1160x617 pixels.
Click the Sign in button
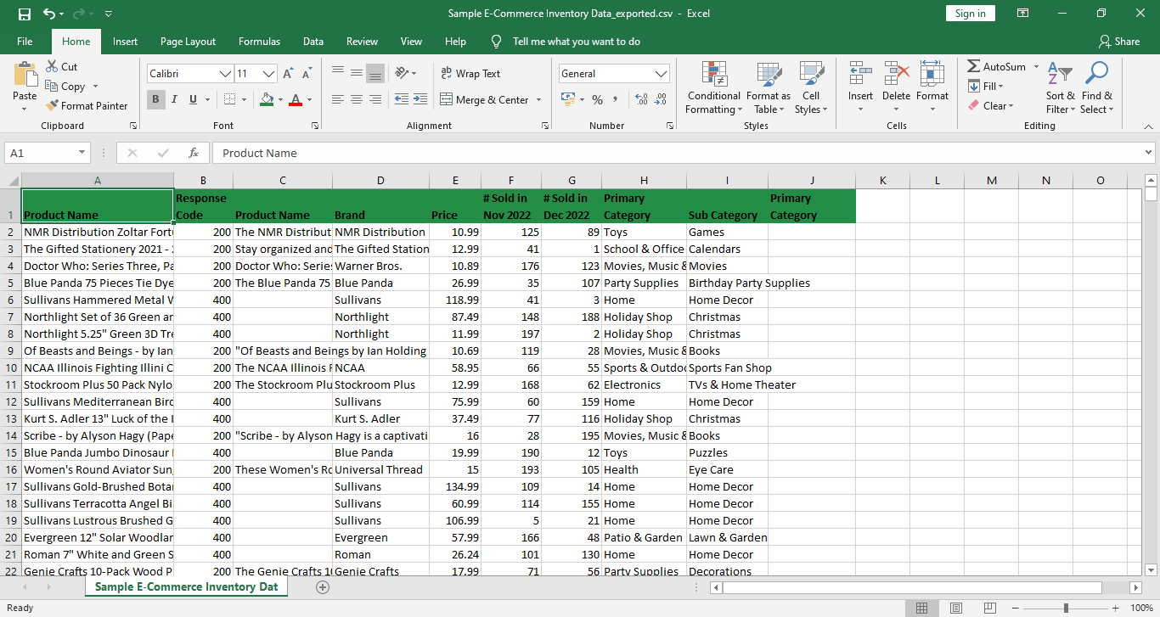(970, 14)
